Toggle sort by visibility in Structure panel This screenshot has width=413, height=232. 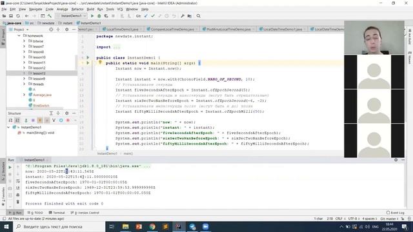(10, 121)
